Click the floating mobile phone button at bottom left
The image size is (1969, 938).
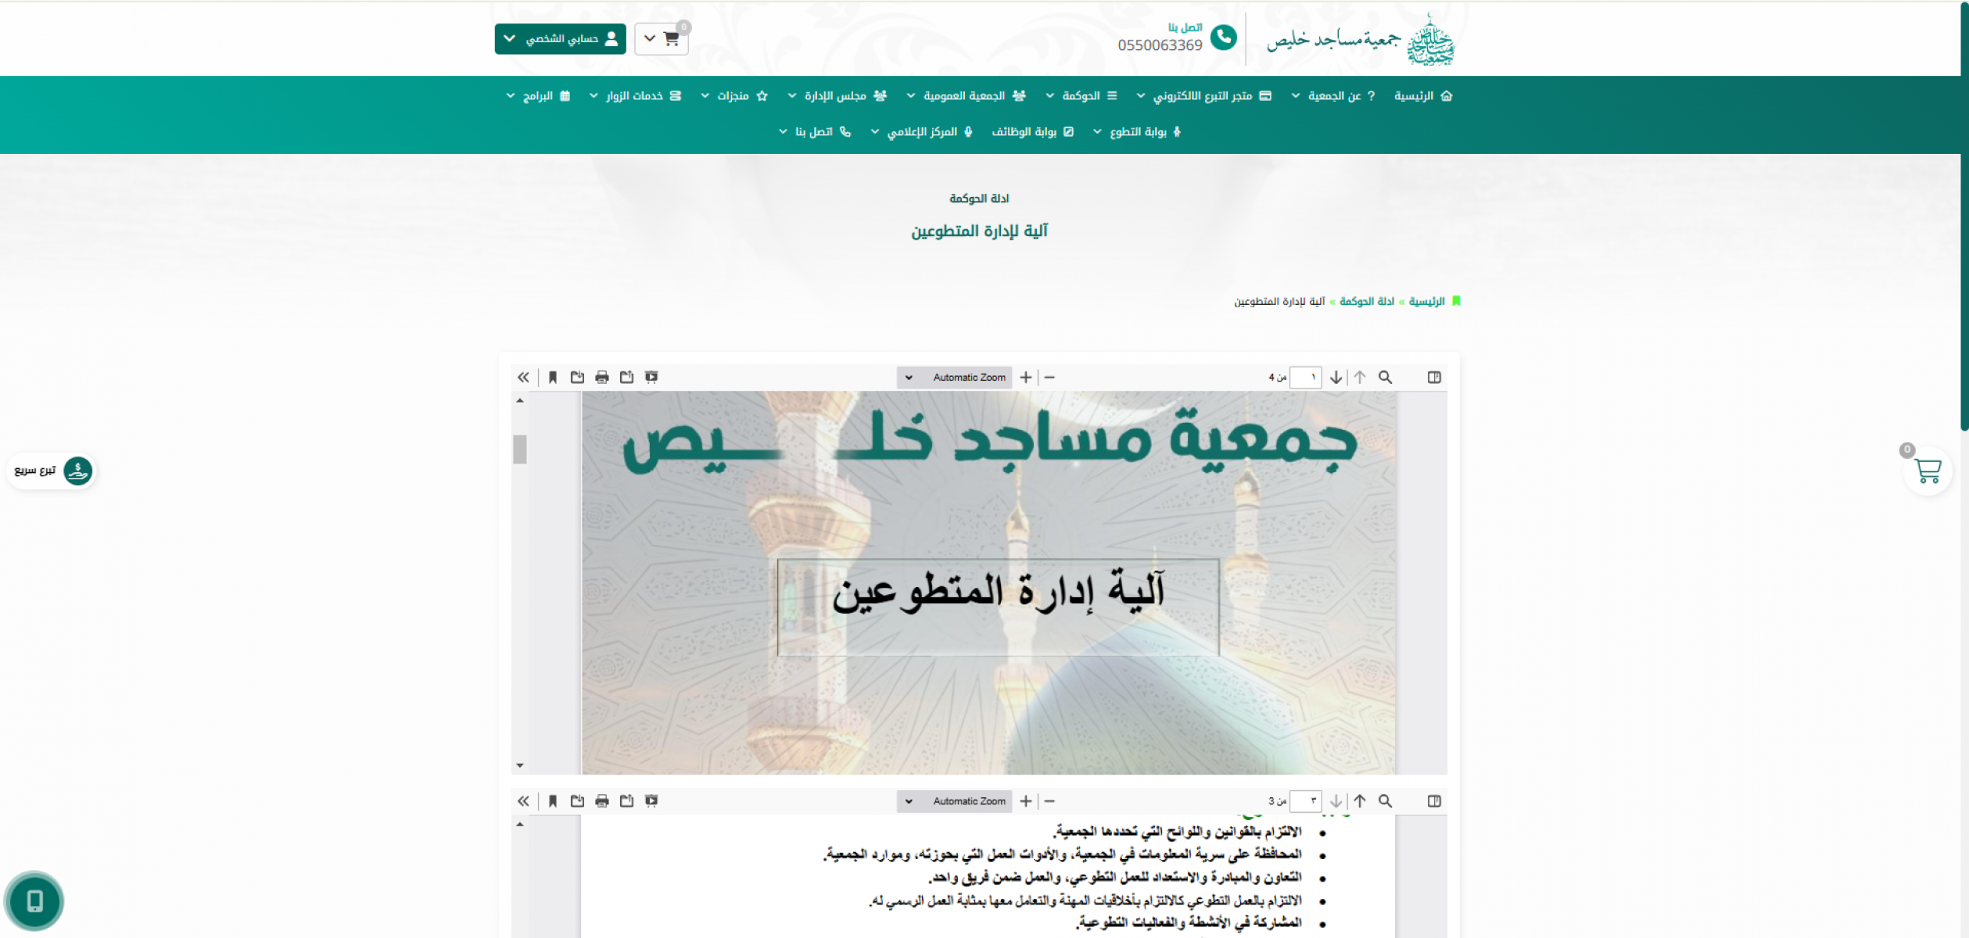click(x=34, y=901)
